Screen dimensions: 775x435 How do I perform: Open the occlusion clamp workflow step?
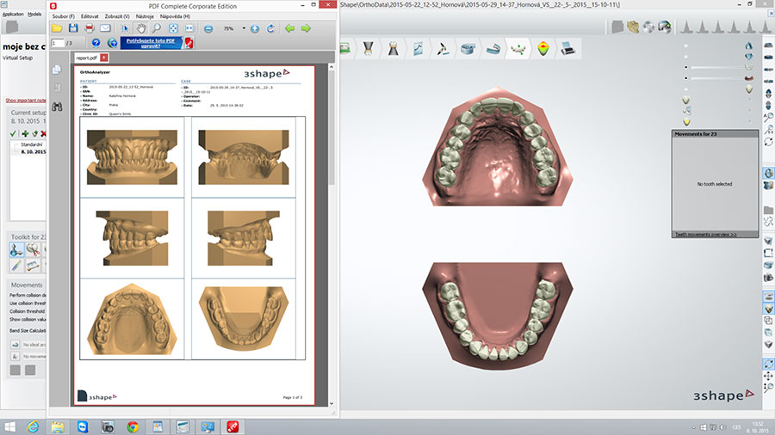[x=368, y=48]
